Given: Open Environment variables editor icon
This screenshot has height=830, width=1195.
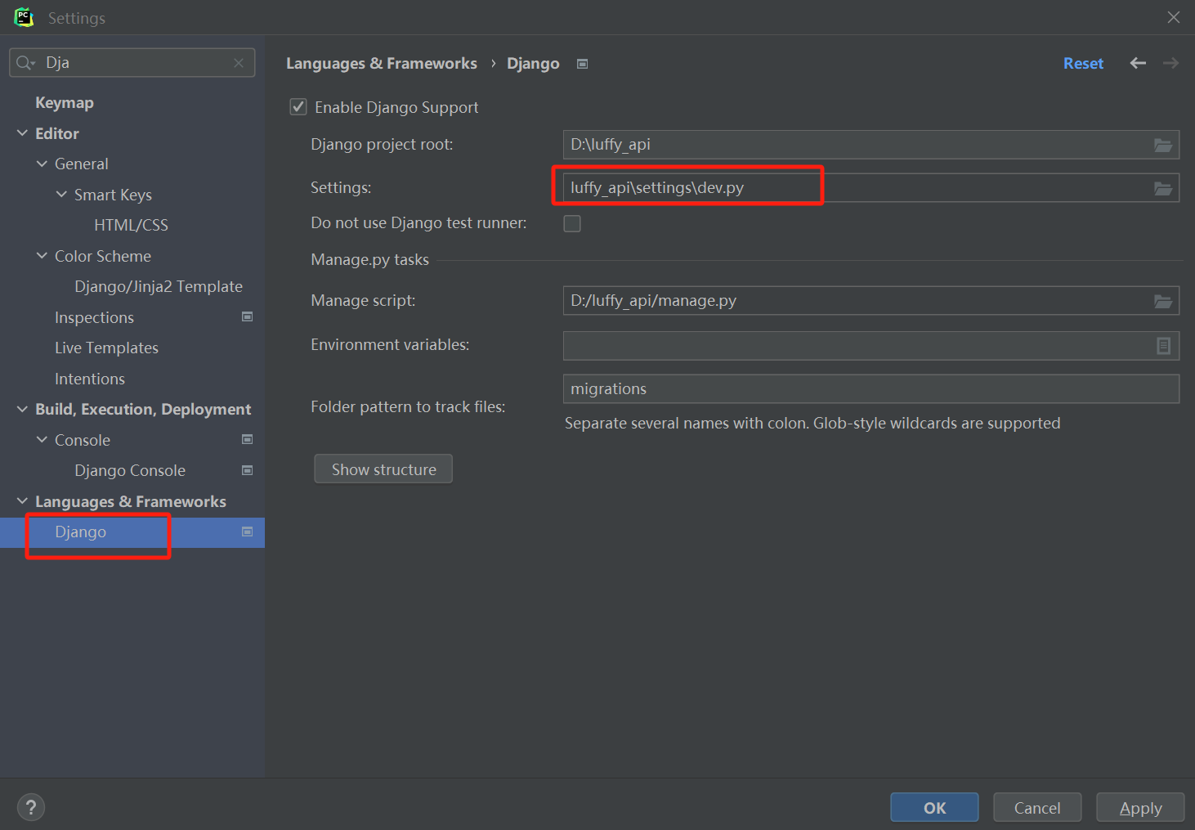Looking at the screenshot, I should tap(1164, 346).
